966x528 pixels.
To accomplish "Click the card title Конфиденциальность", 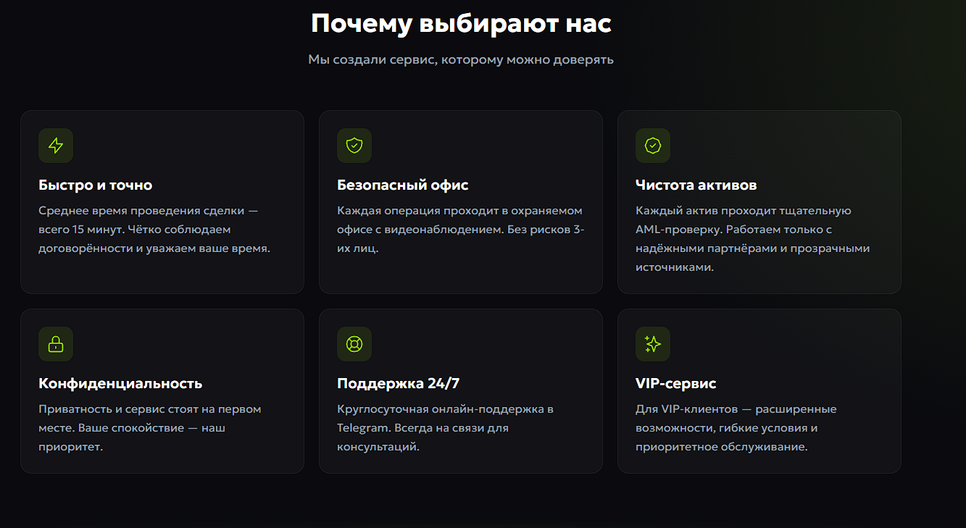I will 120,383.
